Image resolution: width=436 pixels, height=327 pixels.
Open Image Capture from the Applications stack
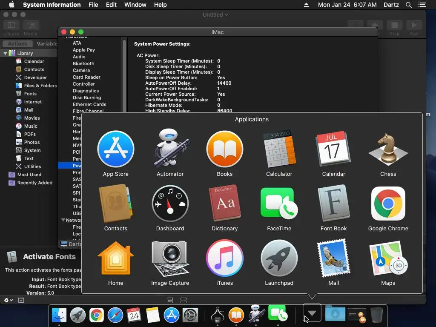click(x=170, y=258)
